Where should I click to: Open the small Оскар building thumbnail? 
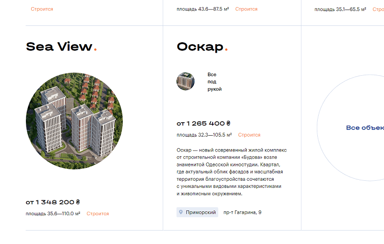pos(185,81)
